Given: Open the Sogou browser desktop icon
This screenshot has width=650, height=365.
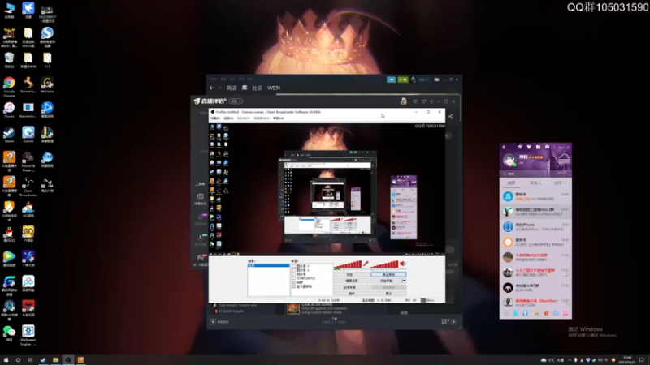Looking at the screenshot, I should (47, 36).
